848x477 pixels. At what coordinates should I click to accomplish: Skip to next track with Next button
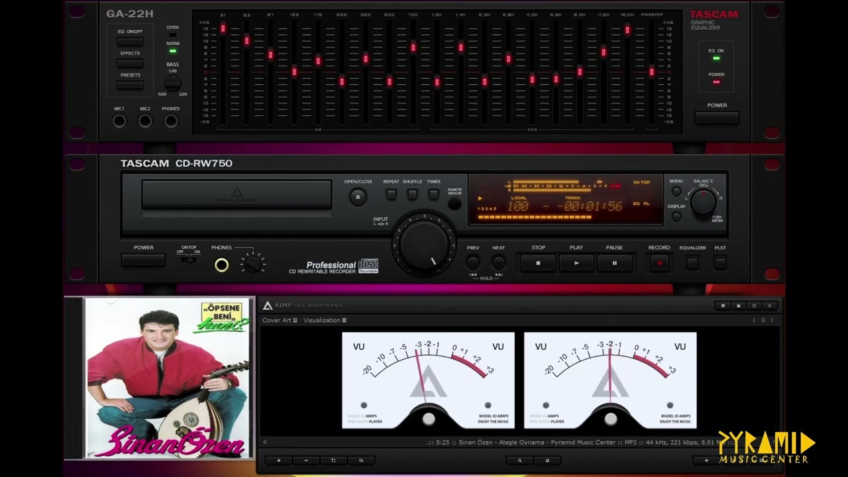click(499, 262)
